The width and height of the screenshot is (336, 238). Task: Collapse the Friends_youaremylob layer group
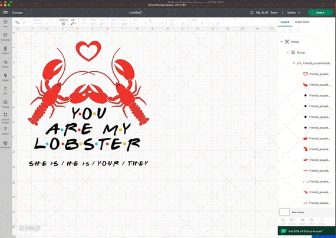(294, 63)
